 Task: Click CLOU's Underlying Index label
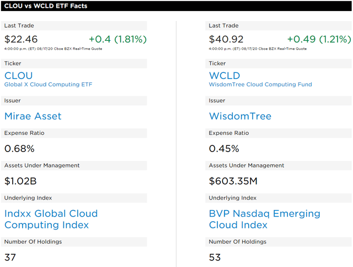28,198
